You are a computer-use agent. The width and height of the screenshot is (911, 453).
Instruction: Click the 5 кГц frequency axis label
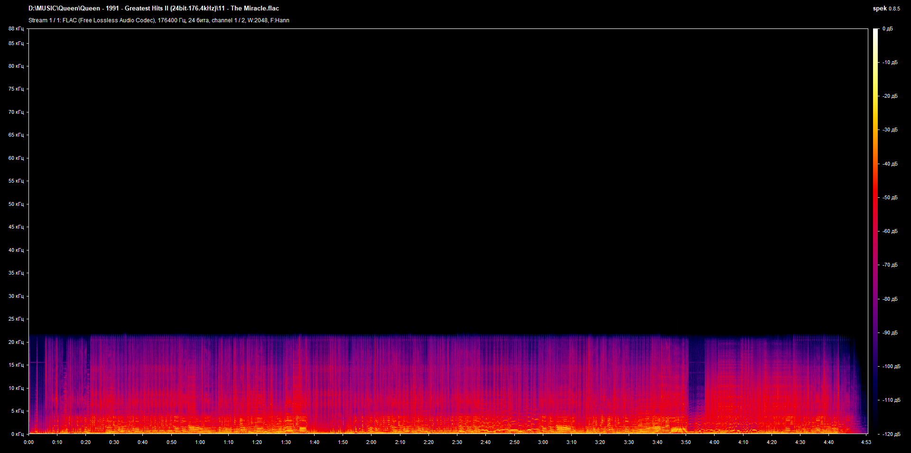coord(18,411)
